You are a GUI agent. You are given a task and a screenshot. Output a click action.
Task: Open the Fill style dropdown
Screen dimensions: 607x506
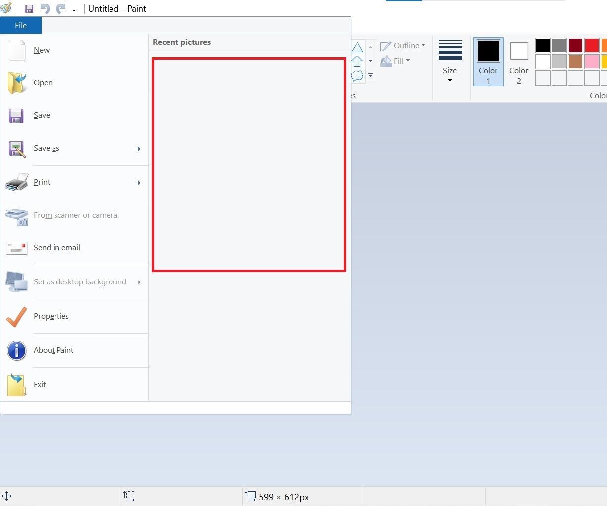tap(395, 61)
